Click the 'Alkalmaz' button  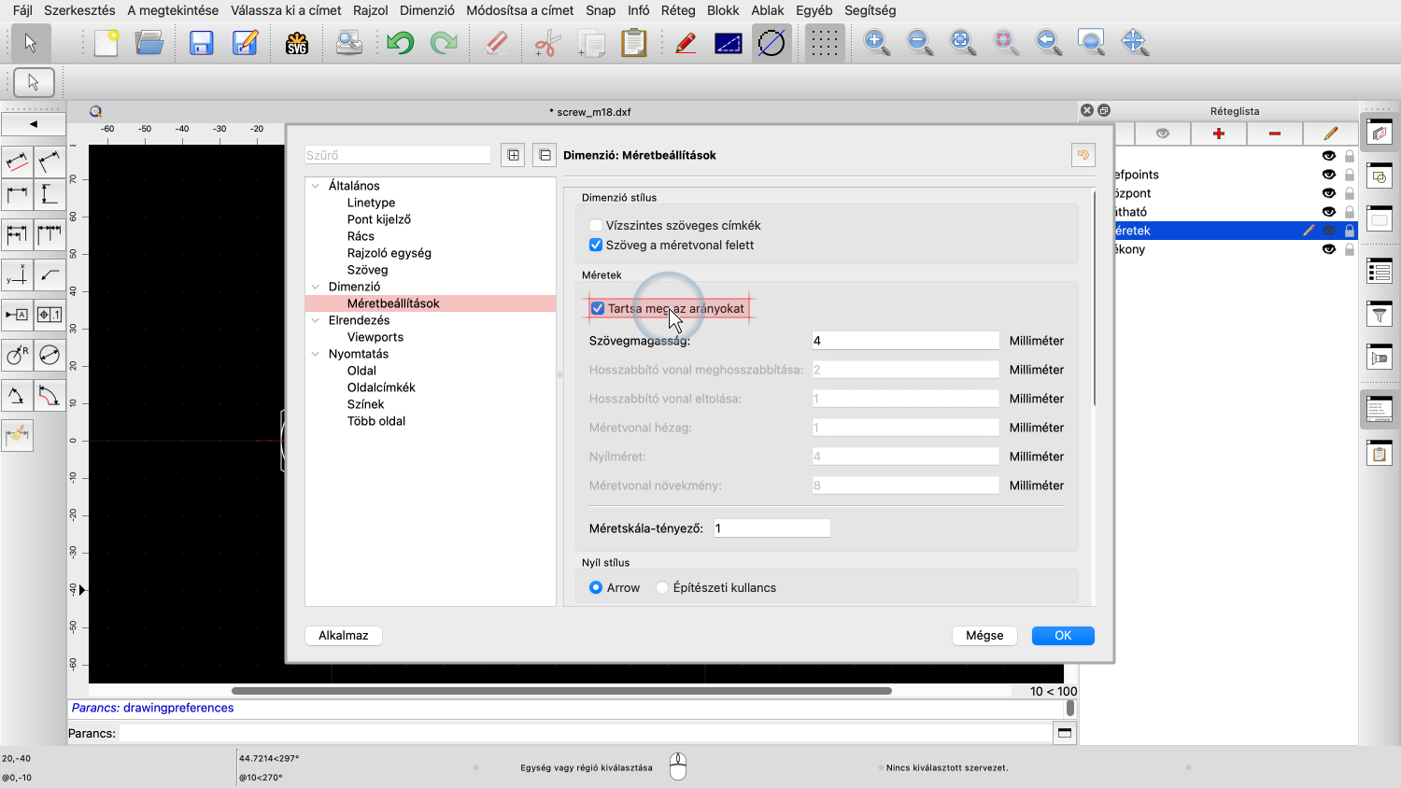point(343,635)
